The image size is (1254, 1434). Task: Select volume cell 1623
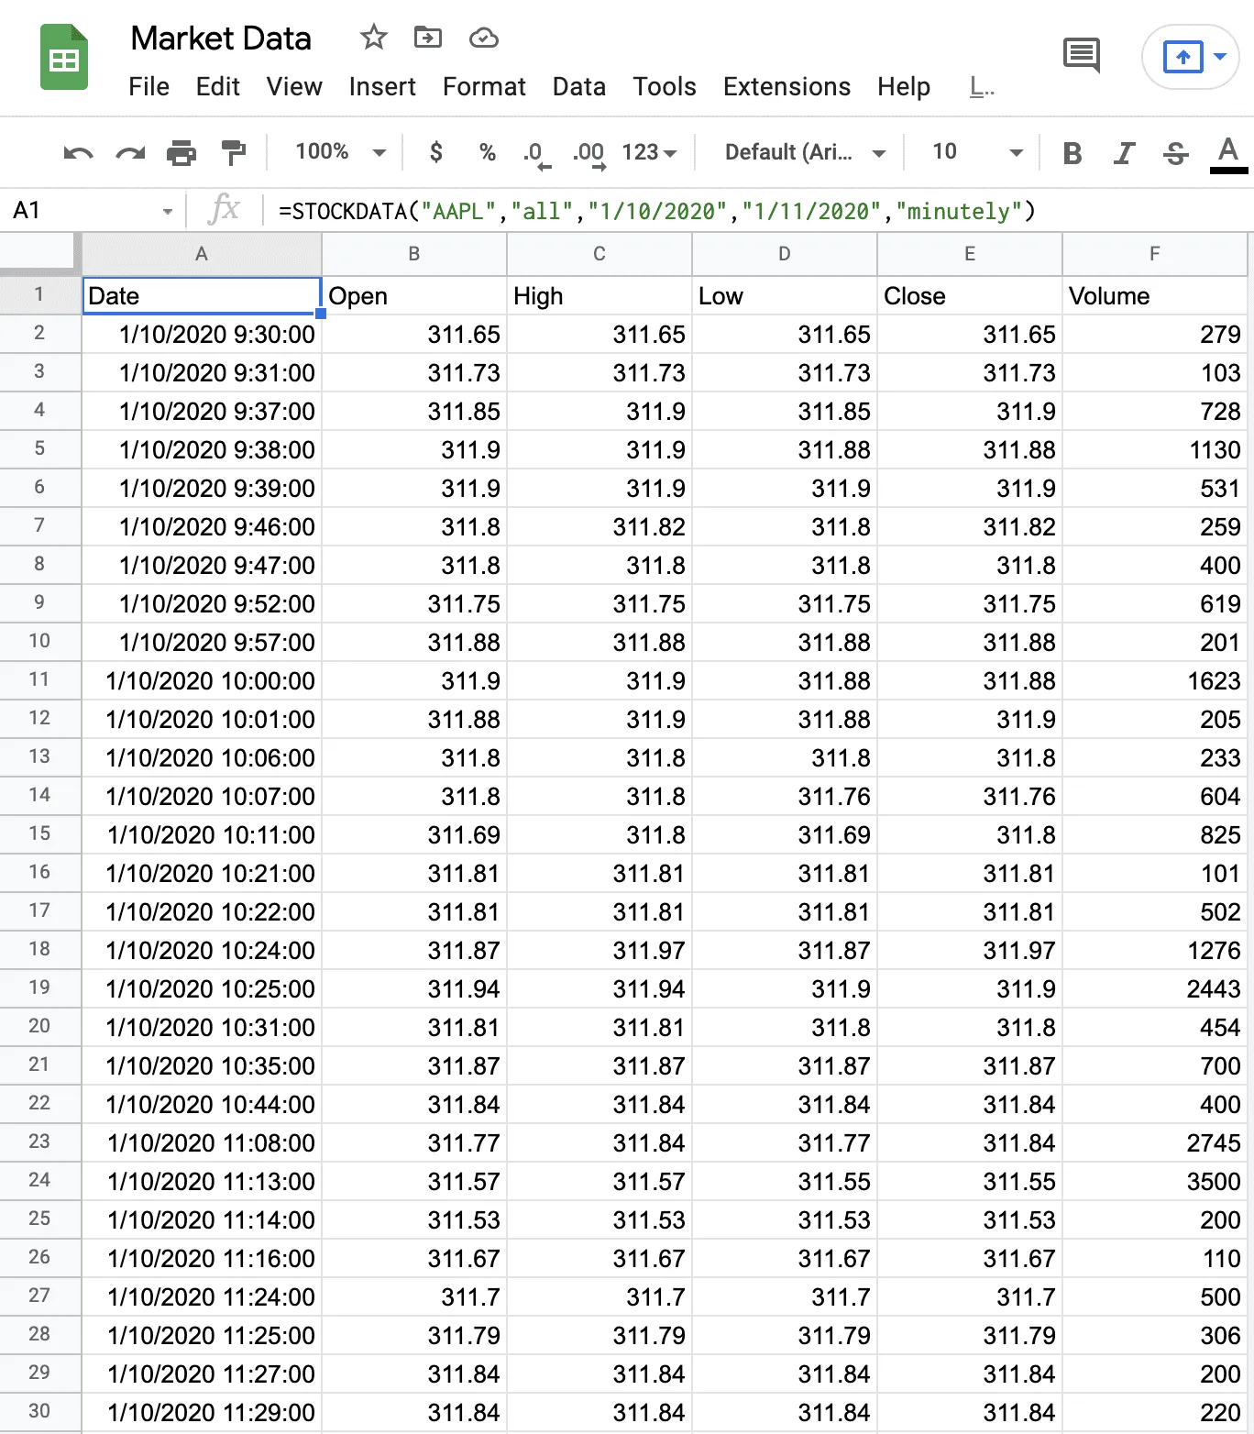click(1155, 680)
